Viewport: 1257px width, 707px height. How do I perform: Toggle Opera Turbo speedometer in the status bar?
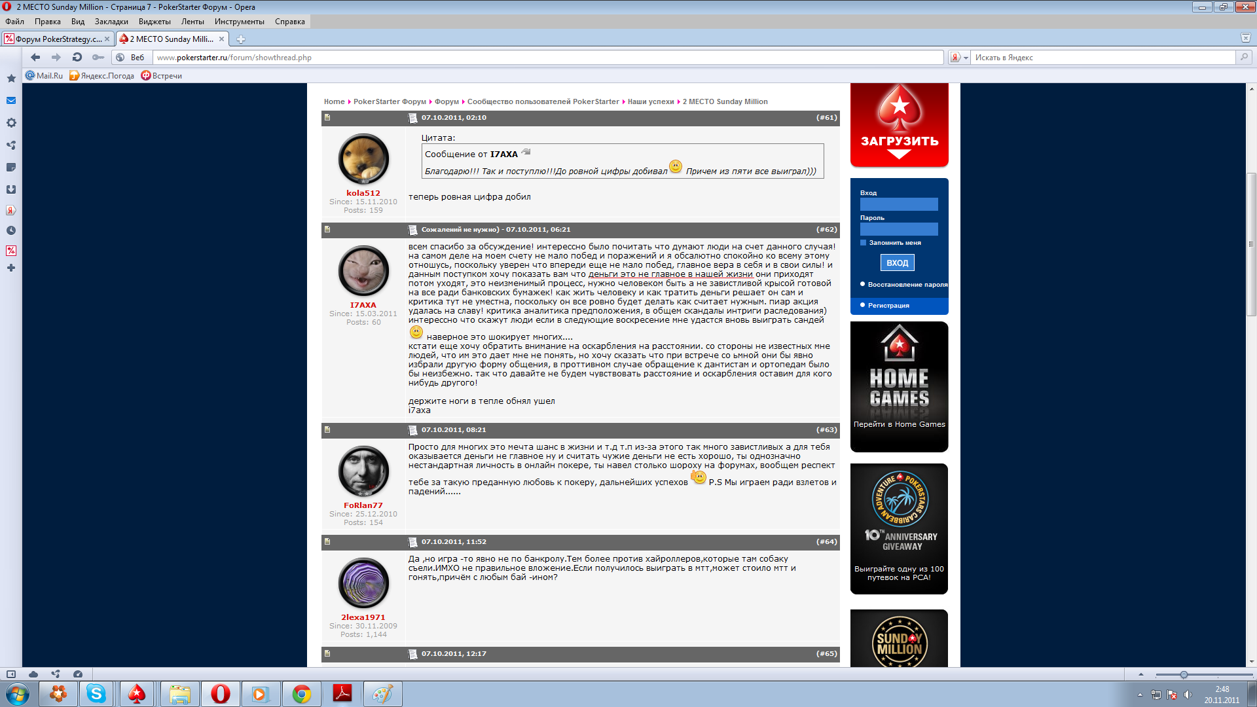tap(78, 674)
